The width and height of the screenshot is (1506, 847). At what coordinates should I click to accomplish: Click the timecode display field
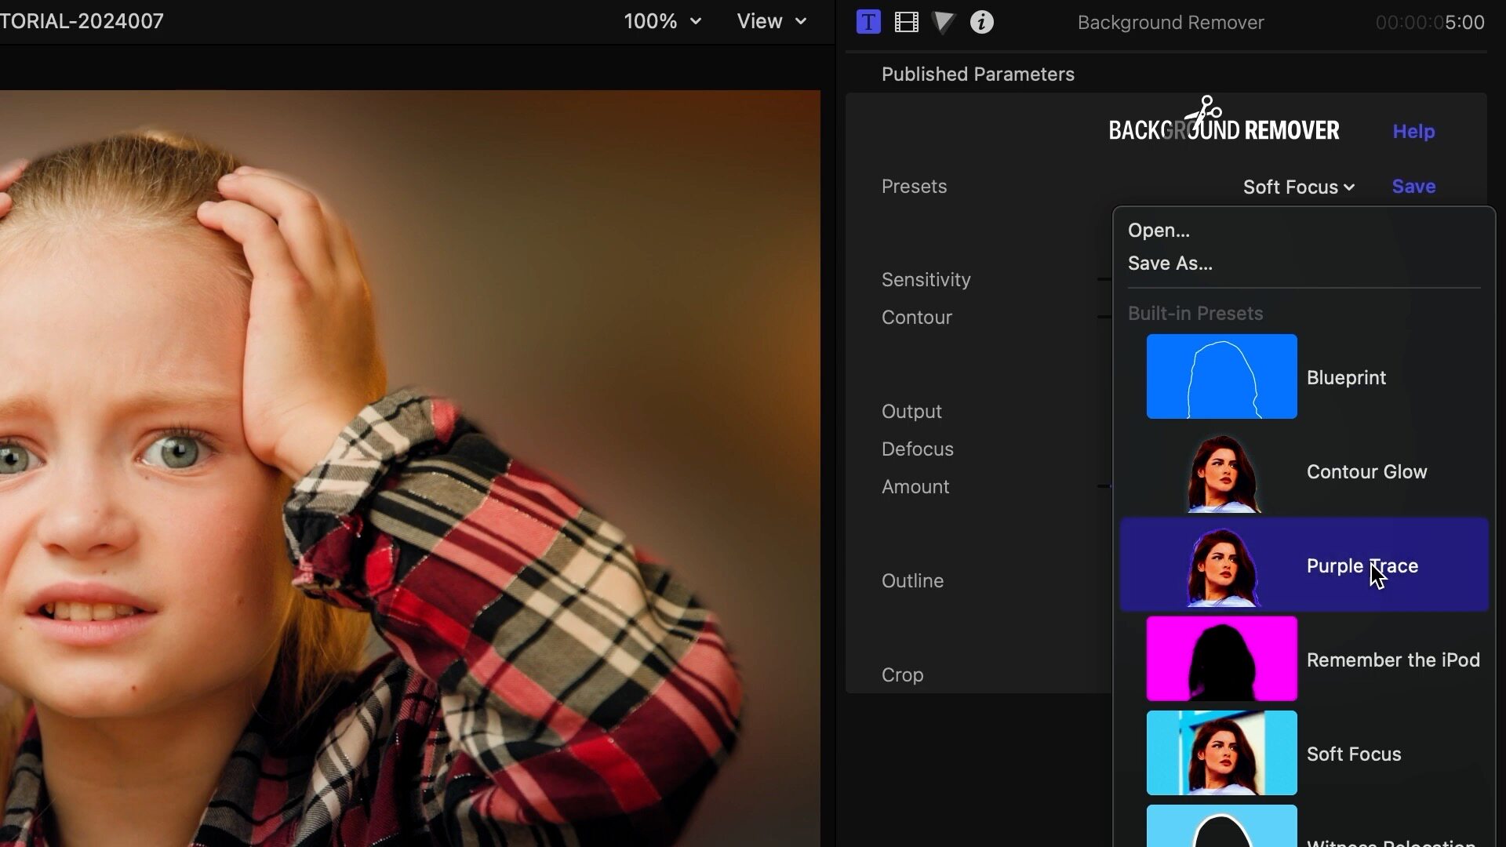[1429, 22]
